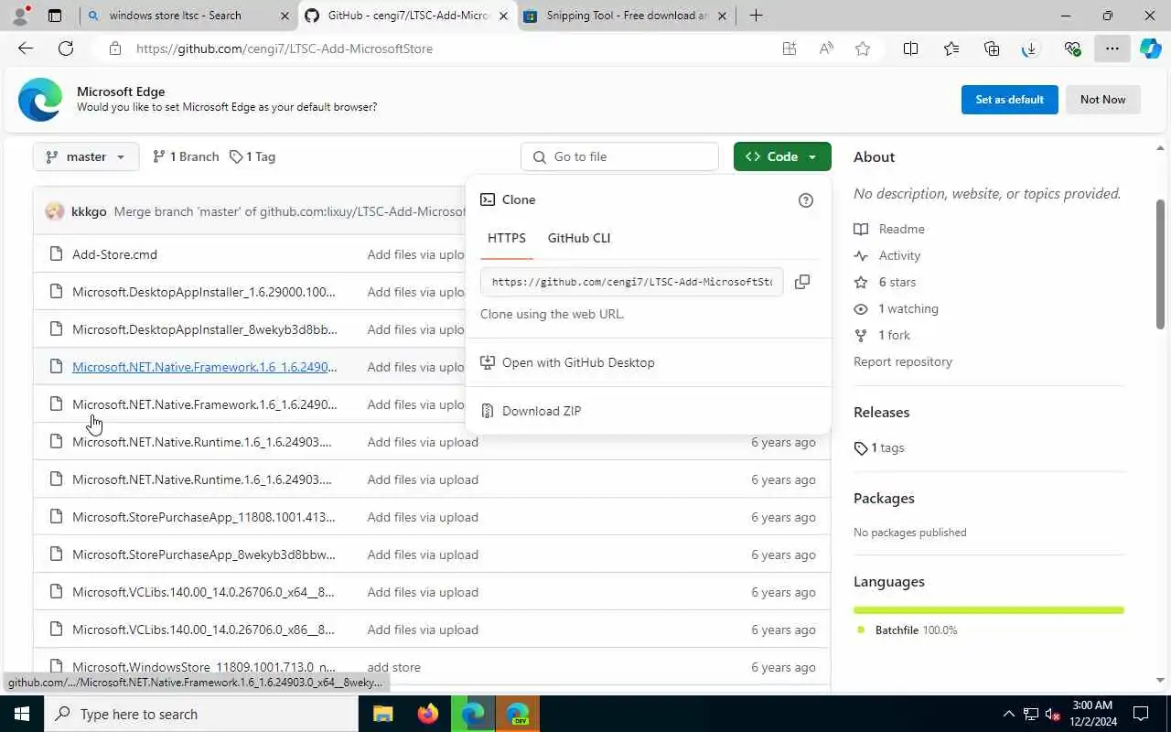Viewport: 1171px width, 732px height.
Task: Open File Explorer from taskbar
Action: pyautogui.click(x=382, y=714)
